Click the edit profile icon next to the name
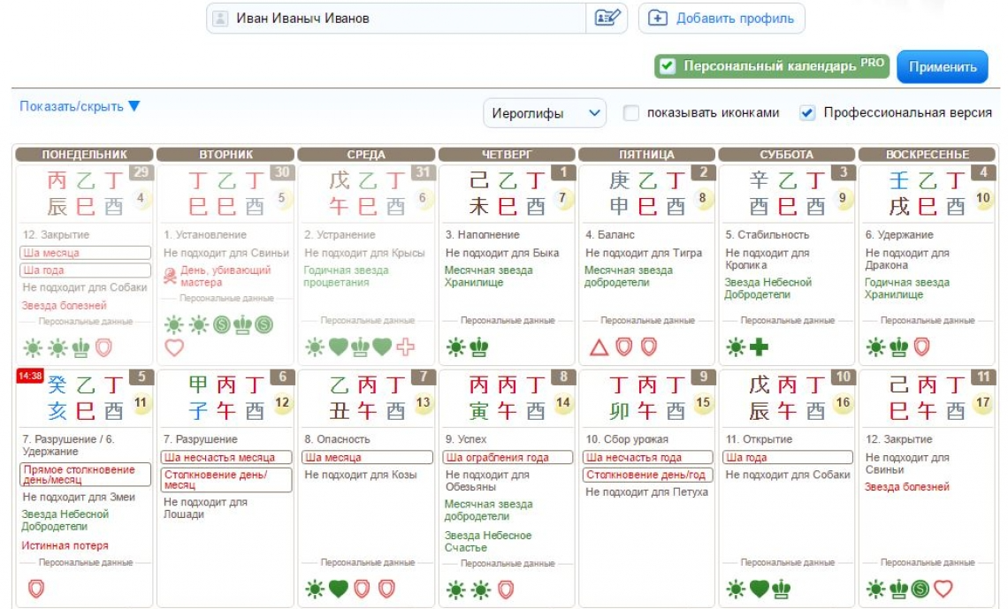This screenshot has width=1008, height=609. tap(607, 18)
